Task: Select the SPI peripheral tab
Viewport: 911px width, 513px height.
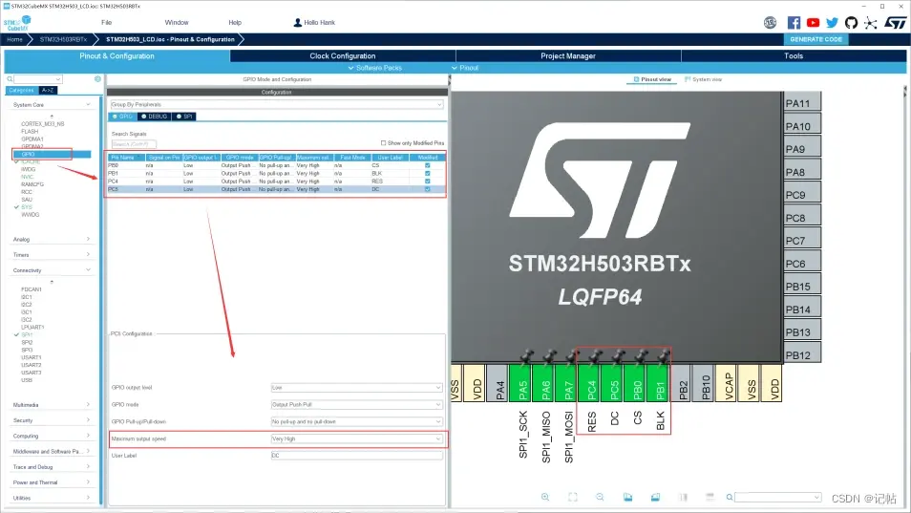Action: pyautogui.click(x=184, y=117)
